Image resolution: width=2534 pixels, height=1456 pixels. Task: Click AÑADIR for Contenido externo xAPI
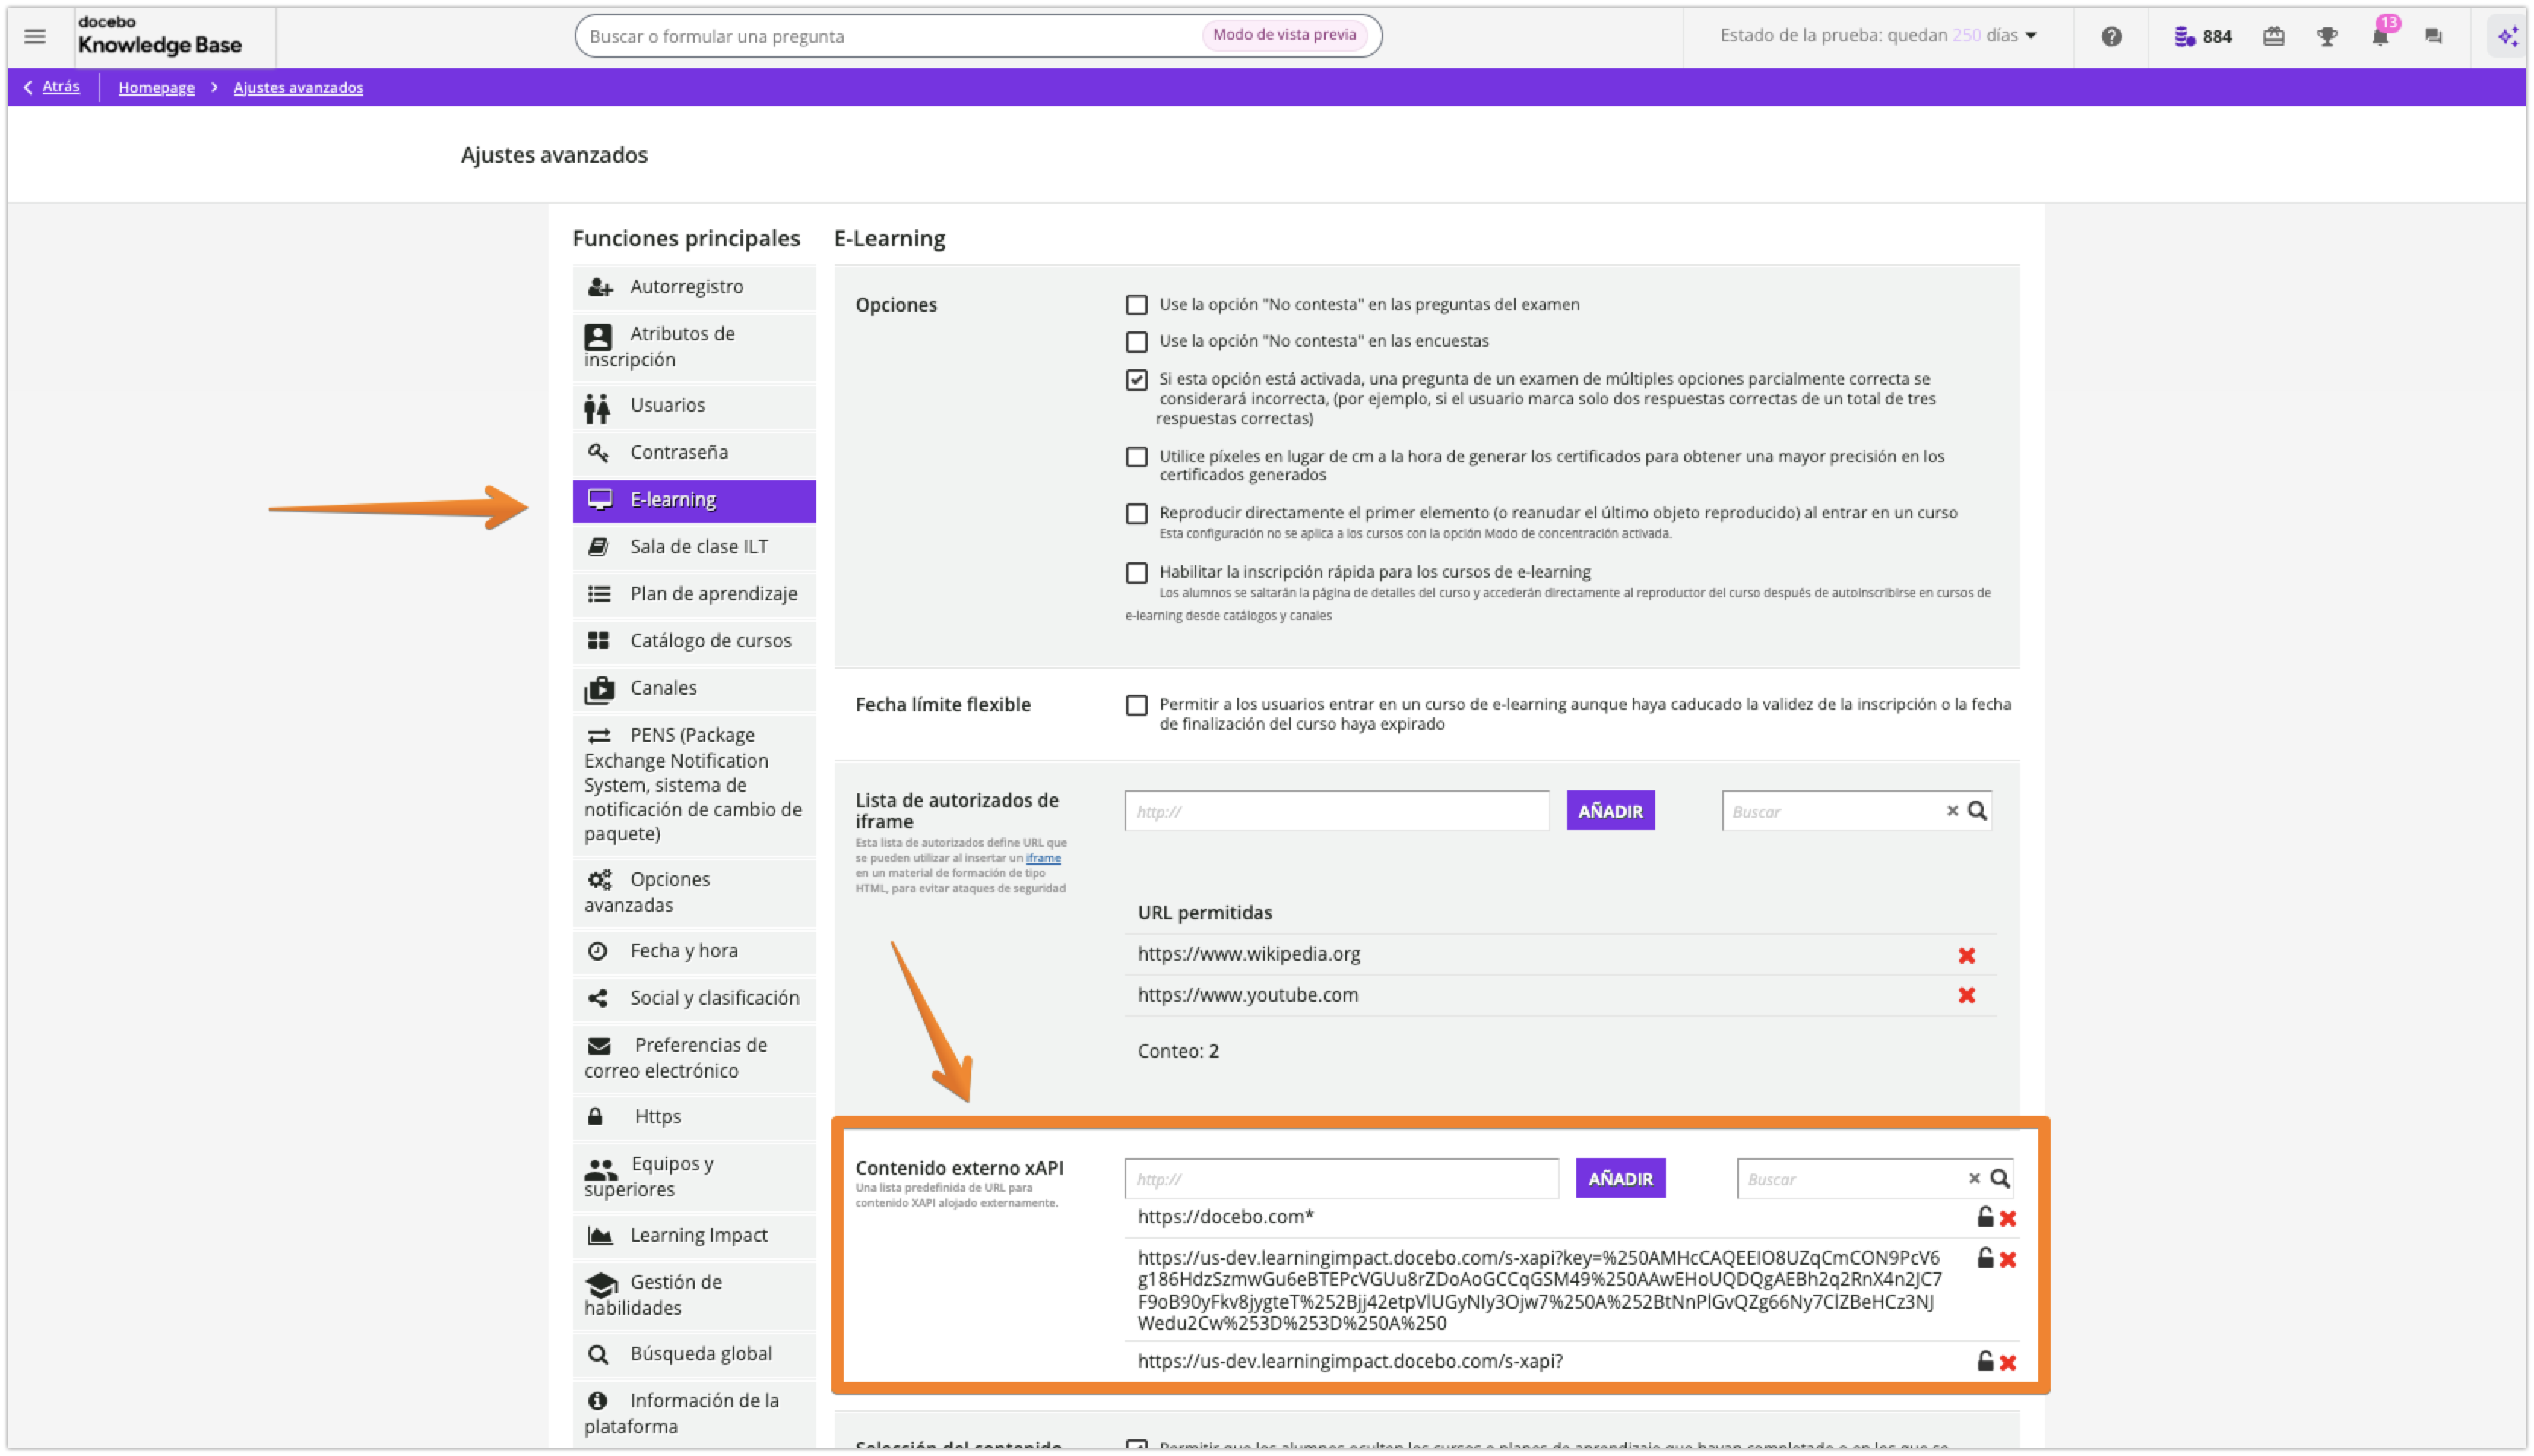1620,1179
